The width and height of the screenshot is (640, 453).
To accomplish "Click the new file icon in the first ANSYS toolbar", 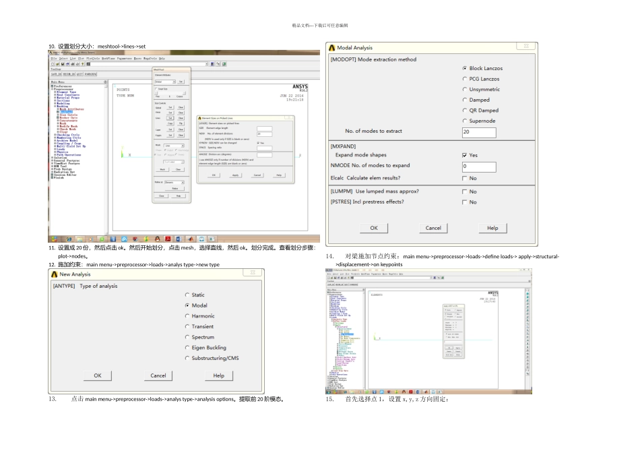I will point(53,64).
